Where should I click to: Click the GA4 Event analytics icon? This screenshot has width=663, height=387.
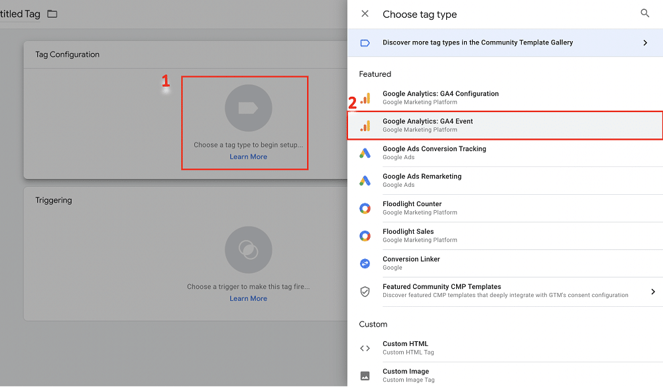tap(365, 125)
